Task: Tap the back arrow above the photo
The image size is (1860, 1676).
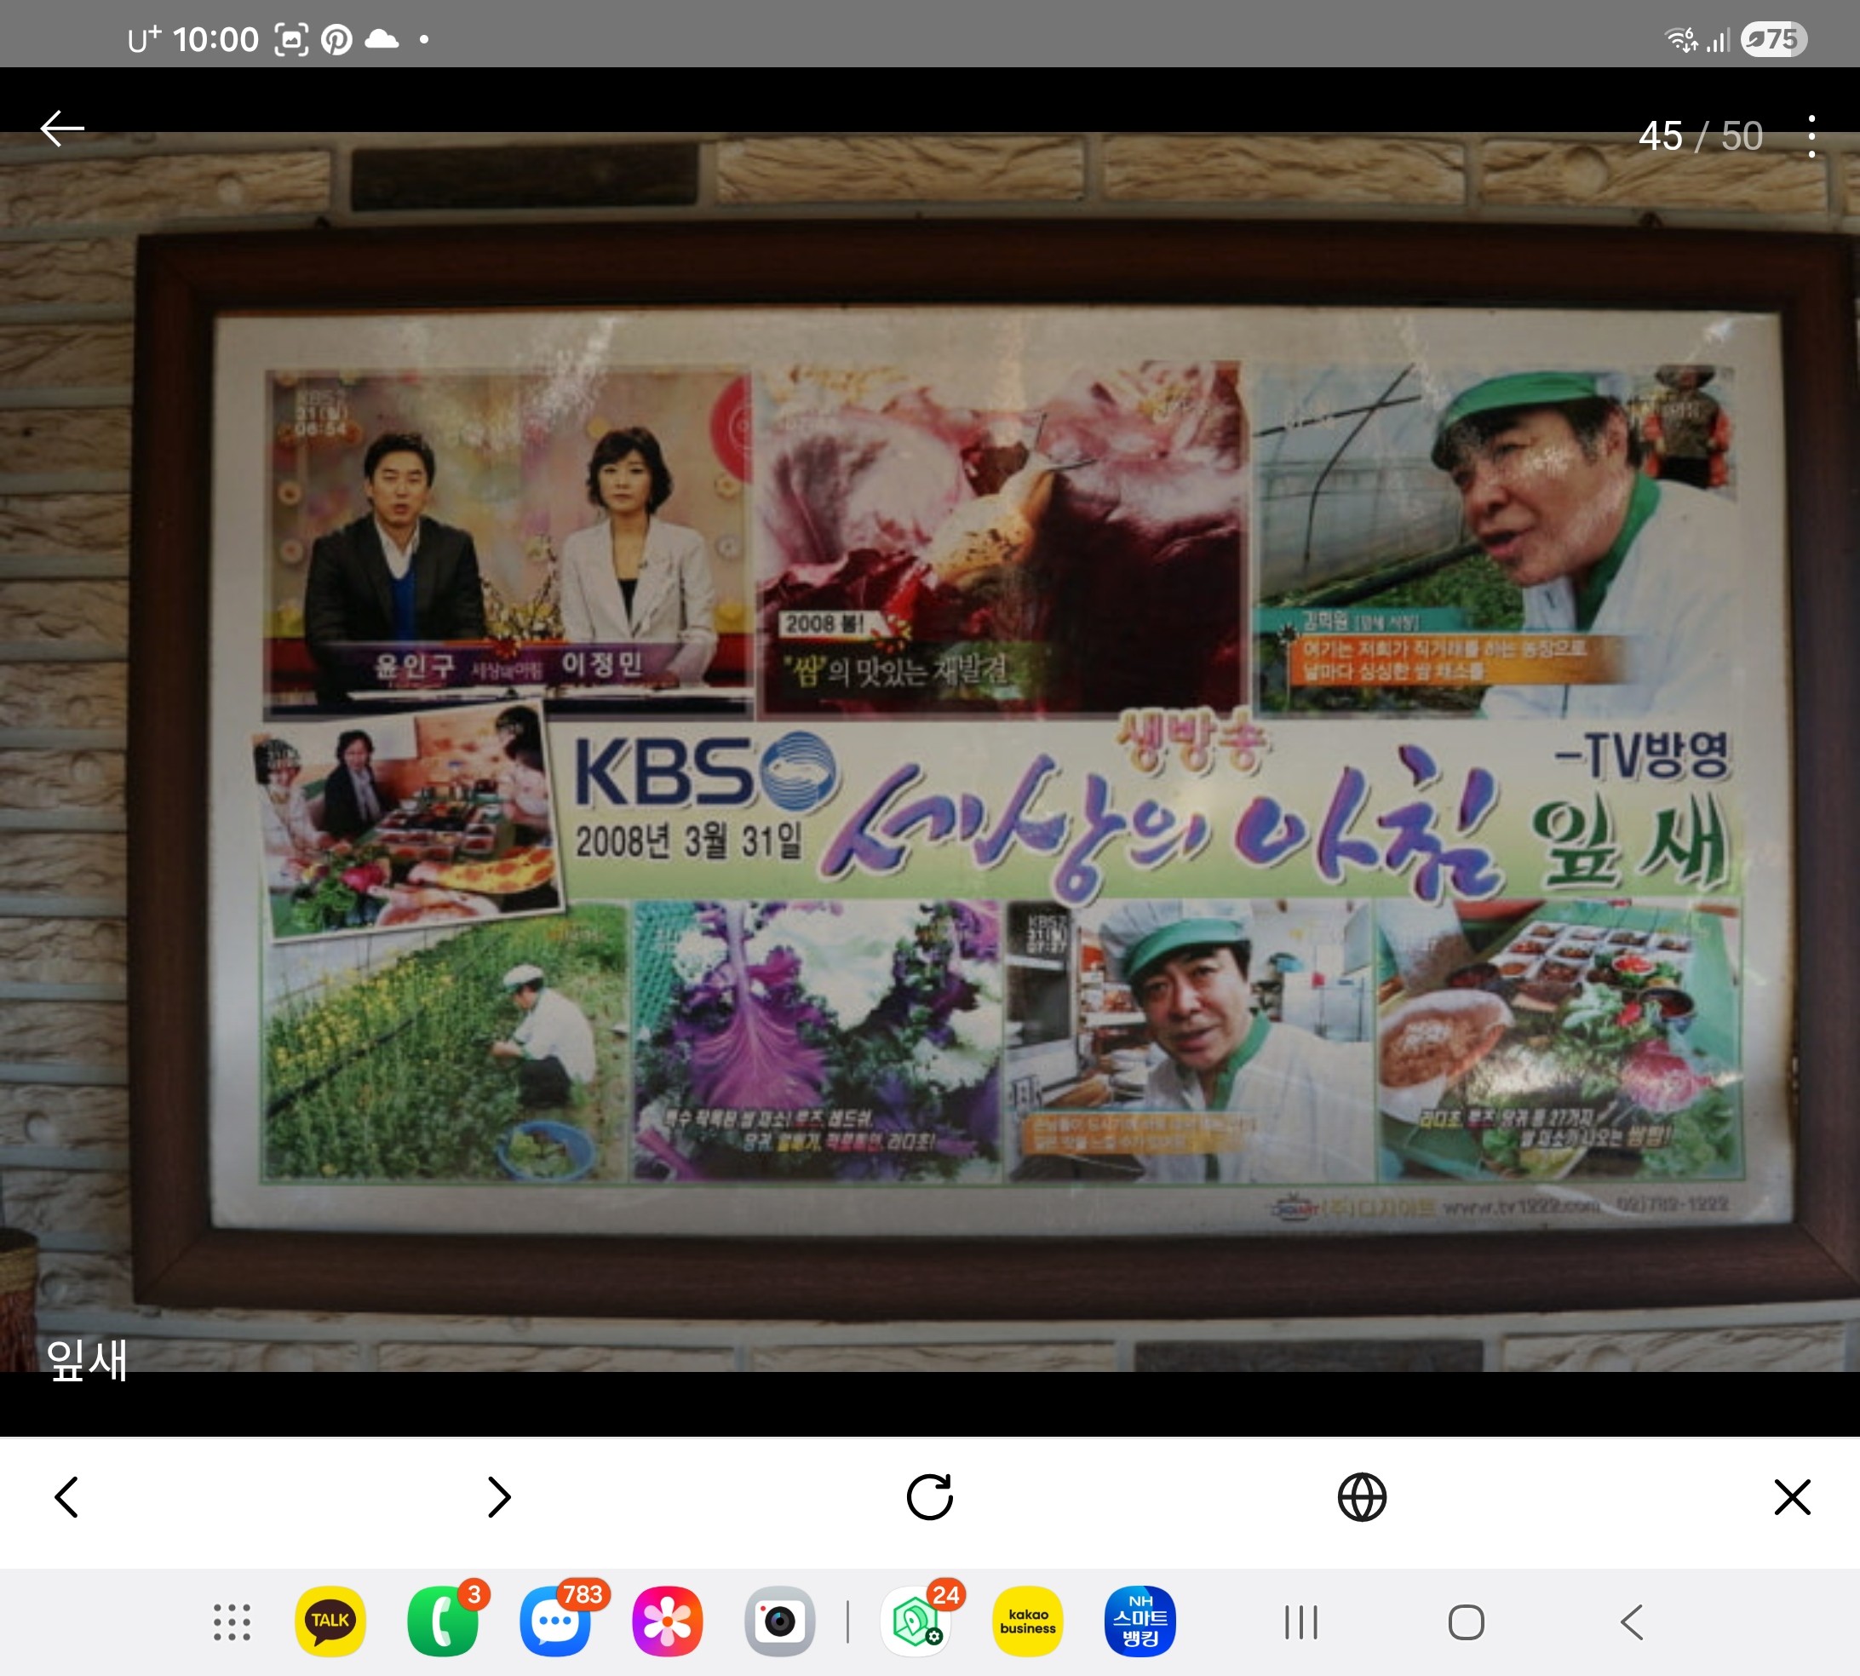Action: click(63, 128)
